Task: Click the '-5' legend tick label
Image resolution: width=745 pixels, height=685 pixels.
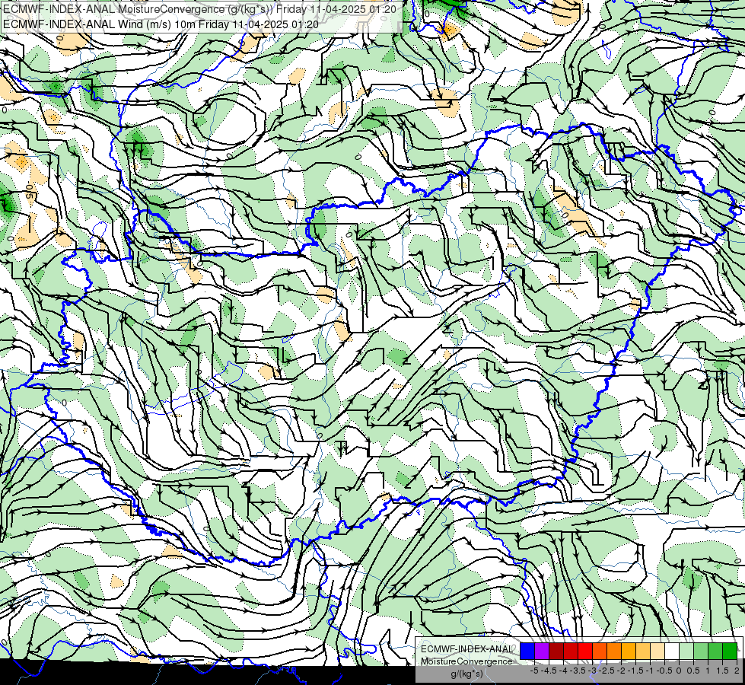Action: pos(534,671)
